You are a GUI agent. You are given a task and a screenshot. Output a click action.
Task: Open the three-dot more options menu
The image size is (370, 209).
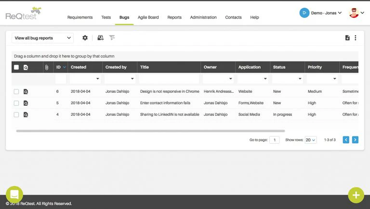356,37
